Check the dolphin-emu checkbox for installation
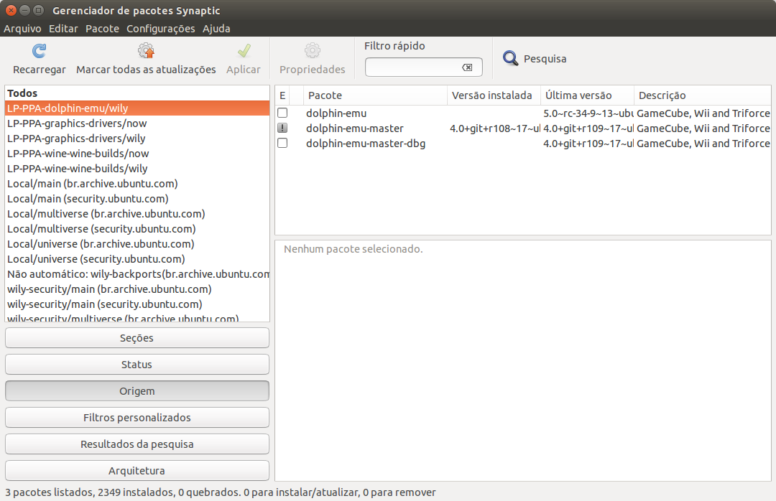Screen dimensions: 776x501 tap(282, 113)
